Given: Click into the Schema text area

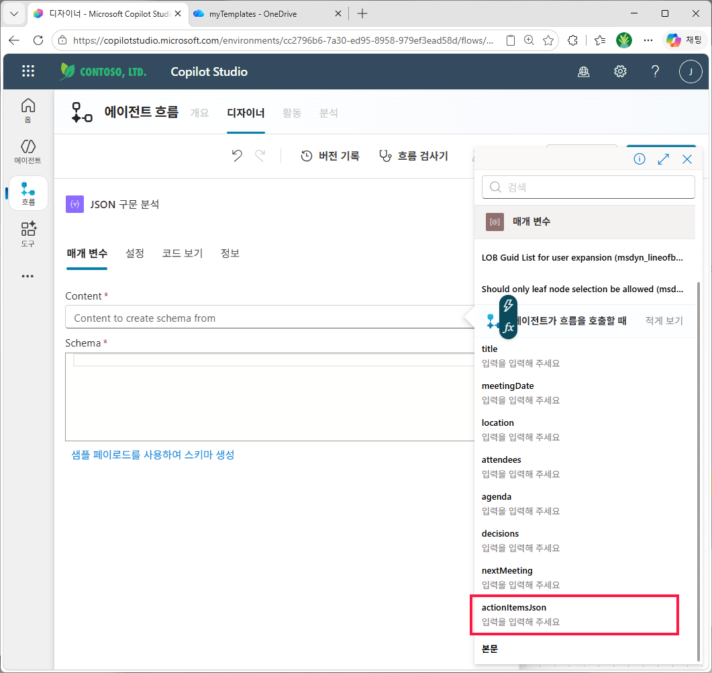Looking at the screenshot, I should 270,397.
